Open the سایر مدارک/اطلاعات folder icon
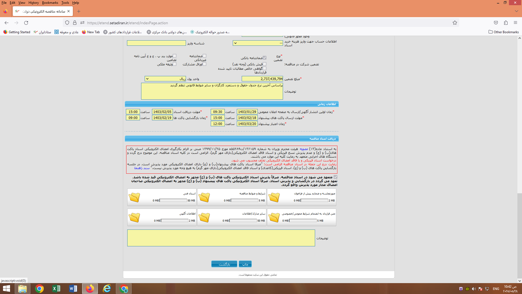The width and height of the screenshot is (522, 294). (x=204, y=218)
